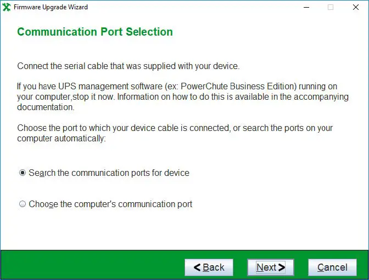Click the "Communication Port Selection" green heading

tap(95, 32)
